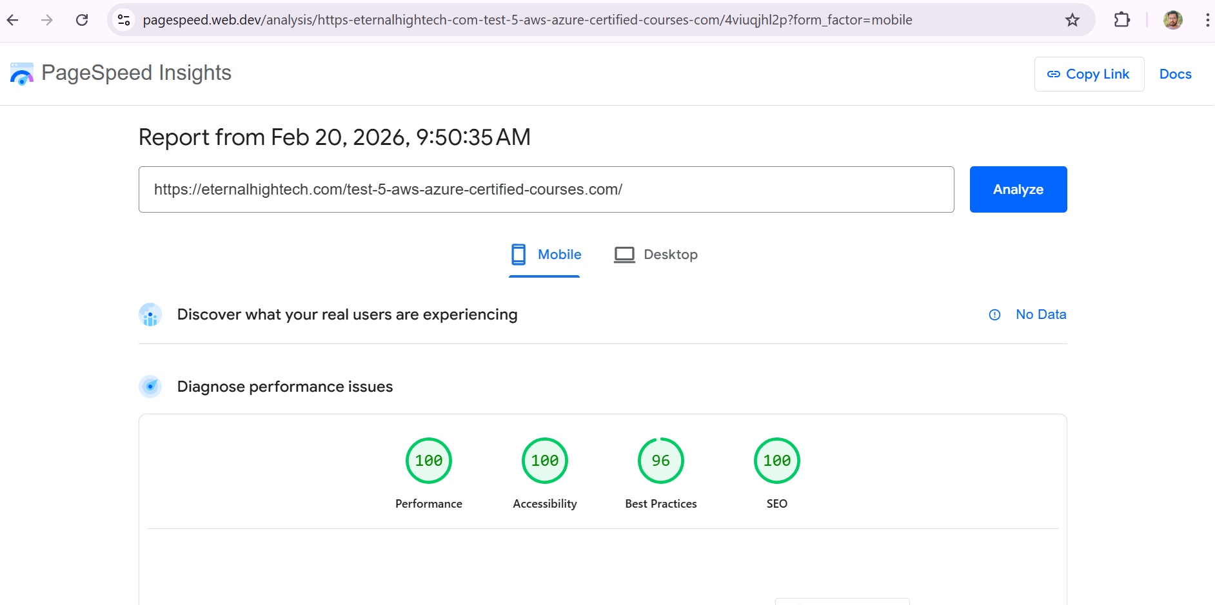Click the Analyze button
The width and height of the screenshot is (1215, 605).
(x=1018, y=189)
